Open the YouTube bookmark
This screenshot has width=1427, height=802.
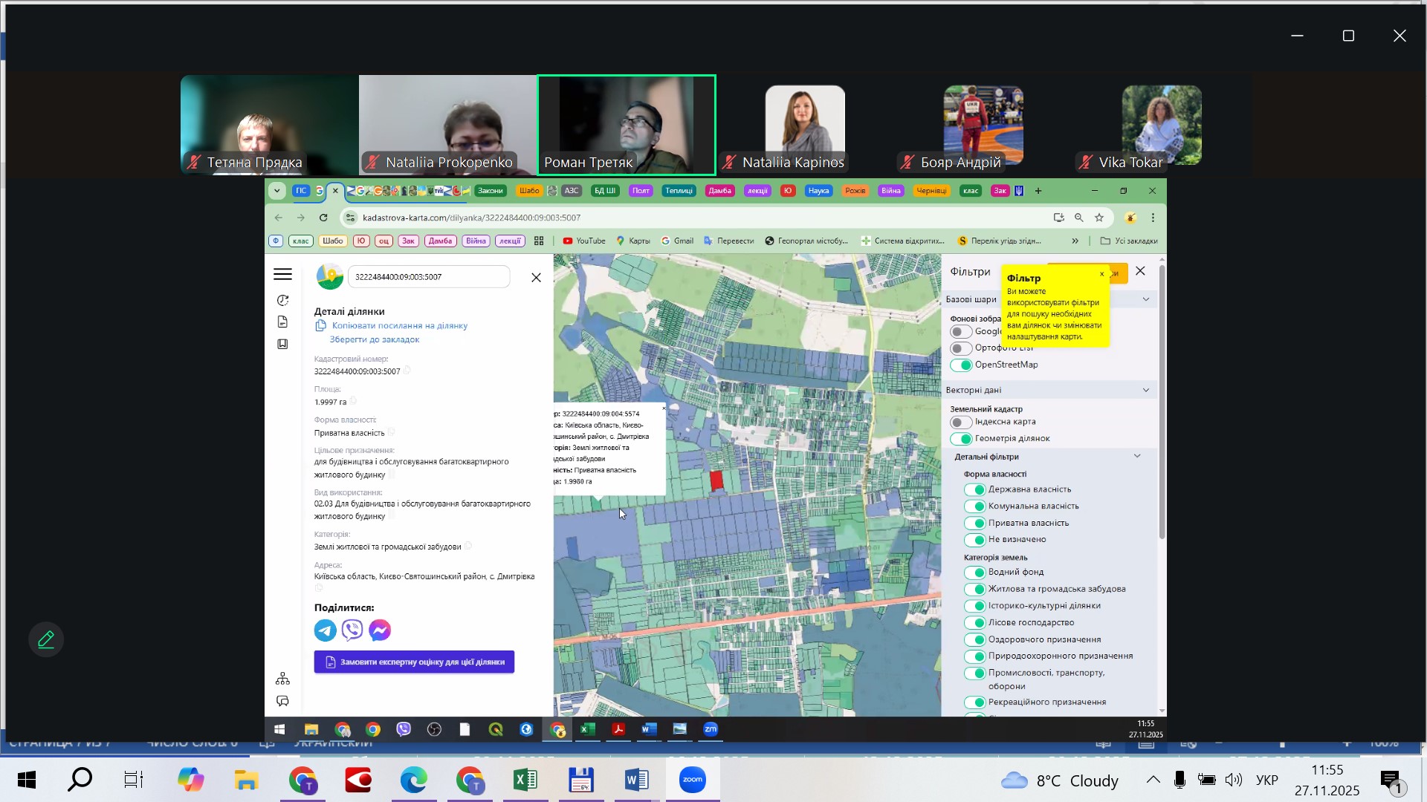pos(584,241)
